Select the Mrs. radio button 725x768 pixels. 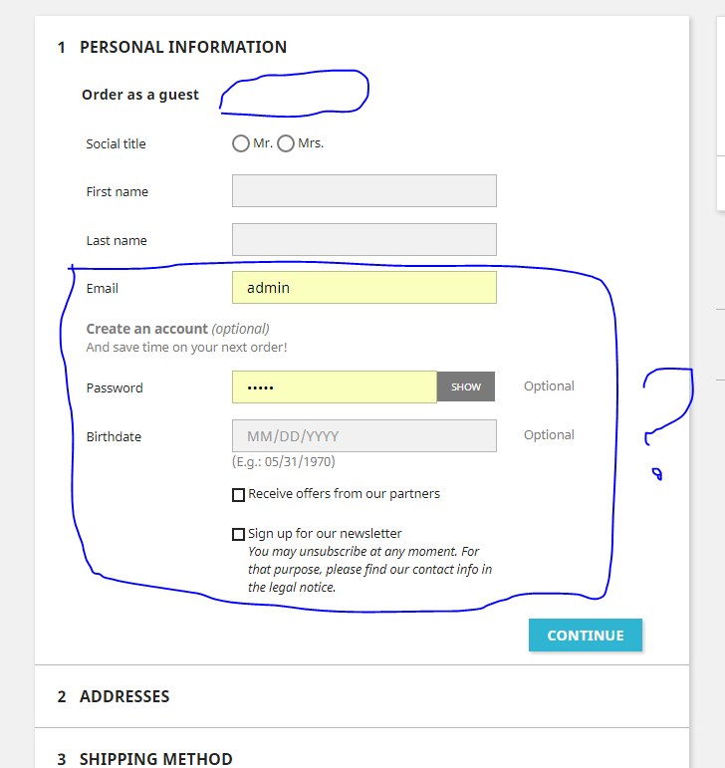pyautogui.click(x=286, y=143)
